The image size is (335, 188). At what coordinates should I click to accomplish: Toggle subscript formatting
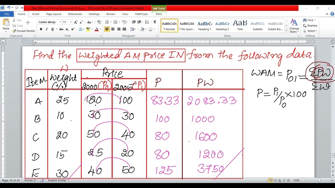[67, 29]
